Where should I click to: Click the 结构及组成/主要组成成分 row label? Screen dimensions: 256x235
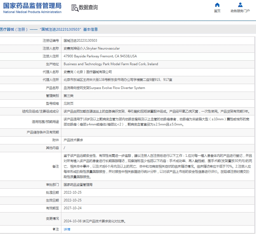pyautogui.click(x=40, y=111)
